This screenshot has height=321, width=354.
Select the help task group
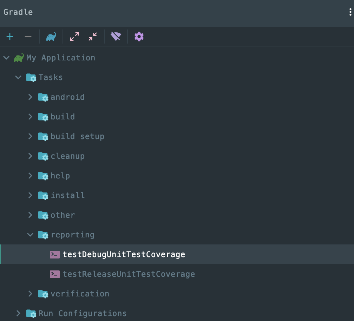point(60,176)
